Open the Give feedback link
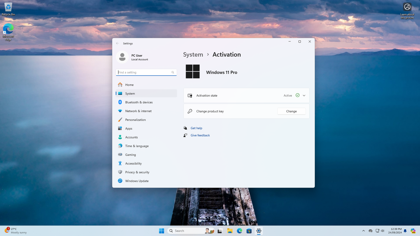420x236 pixels. (x=200, y=135)
